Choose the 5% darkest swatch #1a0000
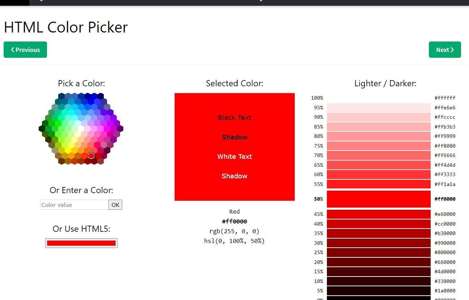The image size is (469, 300). click(379, 291)
